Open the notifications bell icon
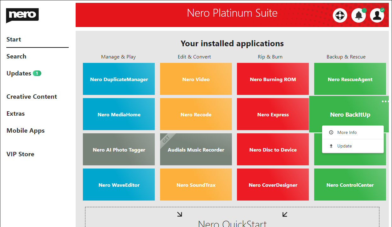The height and width of the screenshot is (227, 392). [359, 15]
